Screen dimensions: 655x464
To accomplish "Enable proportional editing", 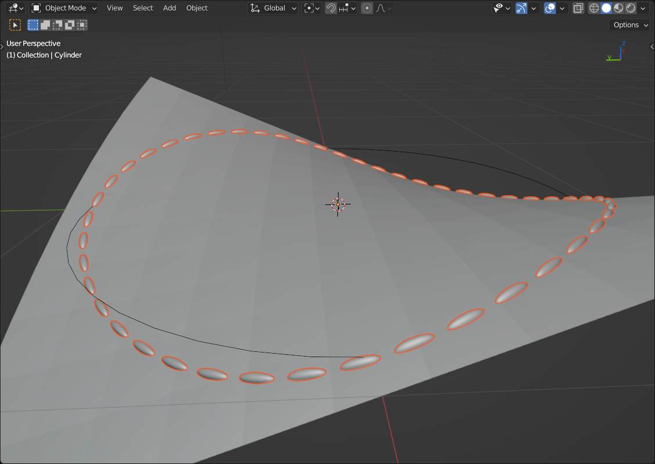I will click(366, 8).
